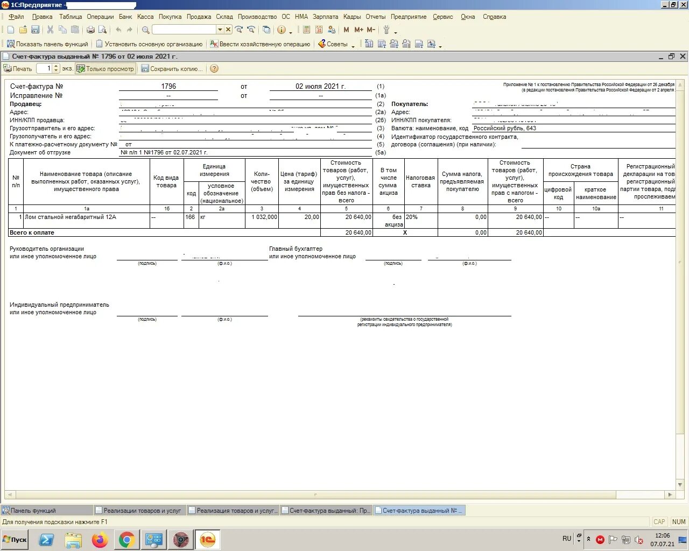Click the Cut scissors icon

pyautogui.click(x=51, y=30)
